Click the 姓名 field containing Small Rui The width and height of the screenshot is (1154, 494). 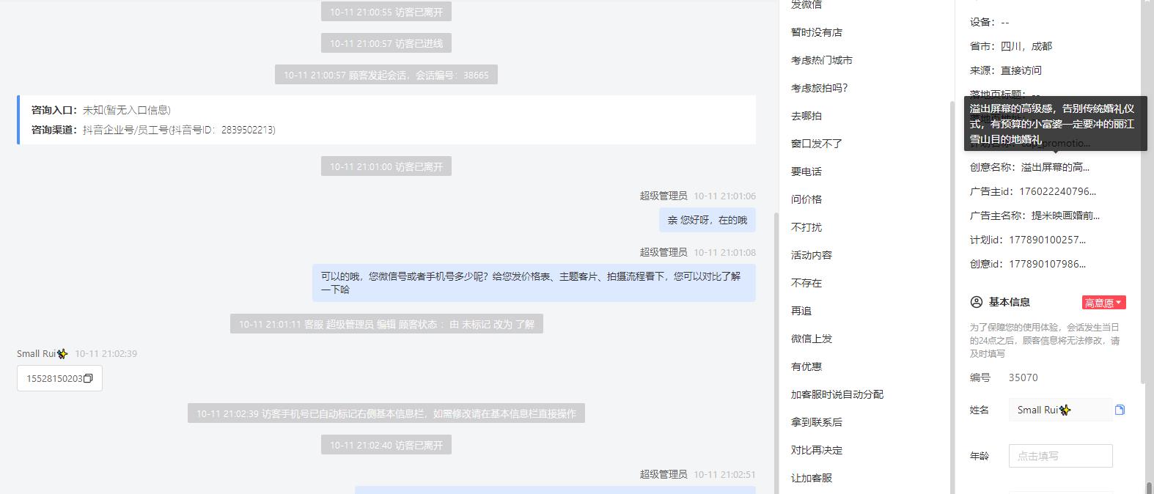1060,410
